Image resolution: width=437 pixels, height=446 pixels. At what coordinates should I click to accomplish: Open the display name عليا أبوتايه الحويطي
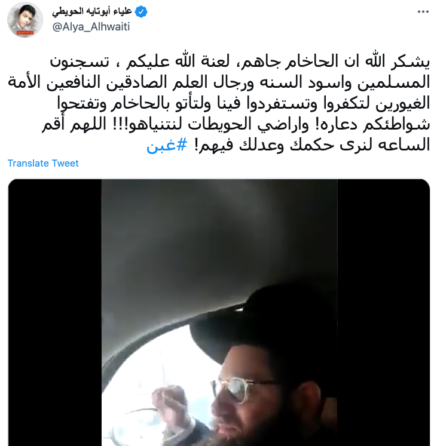click(92, 11)
